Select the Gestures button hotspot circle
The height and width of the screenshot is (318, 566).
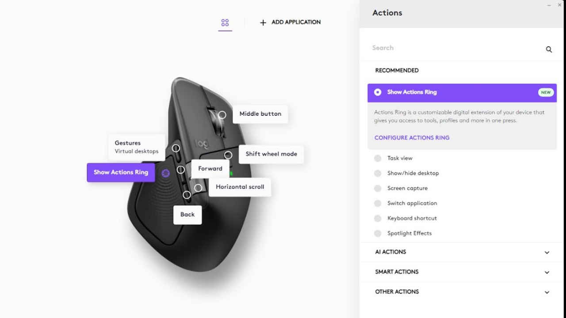(x=176, y=148)
